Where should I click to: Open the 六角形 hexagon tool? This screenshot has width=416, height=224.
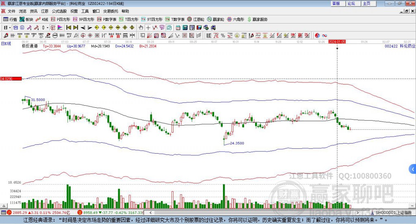point(236,20)
